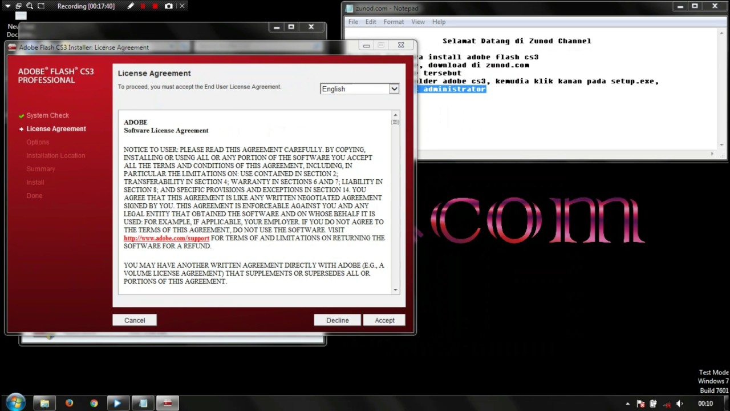Click the recorder pencil draw icon

click(131, 6)
